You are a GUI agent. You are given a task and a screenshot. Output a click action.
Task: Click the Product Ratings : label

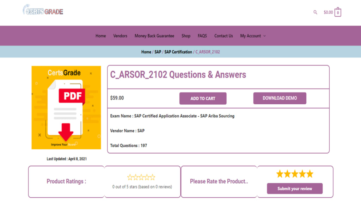point(66,182)
